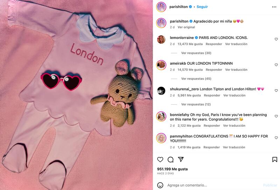Show the caption's original via Ver original
The width and height of the screenshot is (280, 190).
(x=186, y=27)
